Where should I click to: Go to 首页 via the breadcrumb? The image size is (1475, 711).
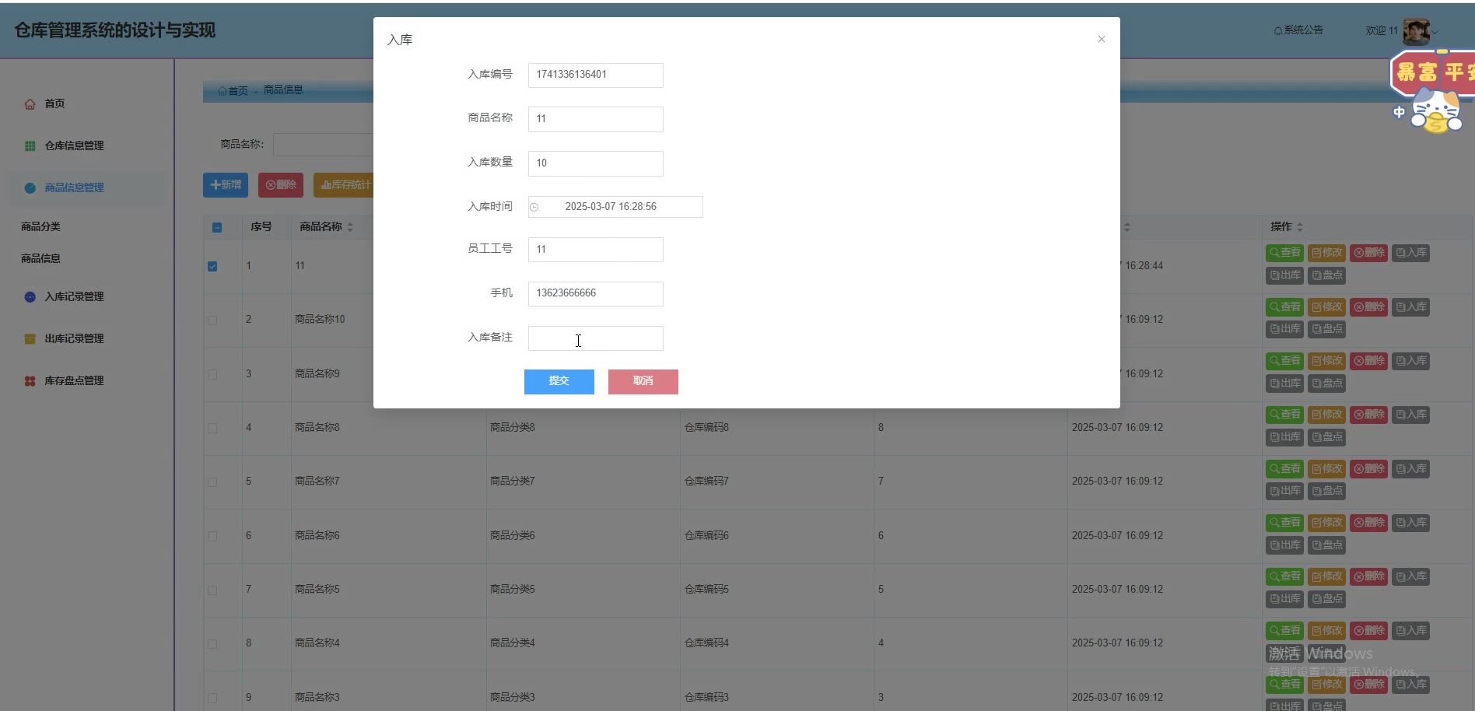[x=233, y=91]
